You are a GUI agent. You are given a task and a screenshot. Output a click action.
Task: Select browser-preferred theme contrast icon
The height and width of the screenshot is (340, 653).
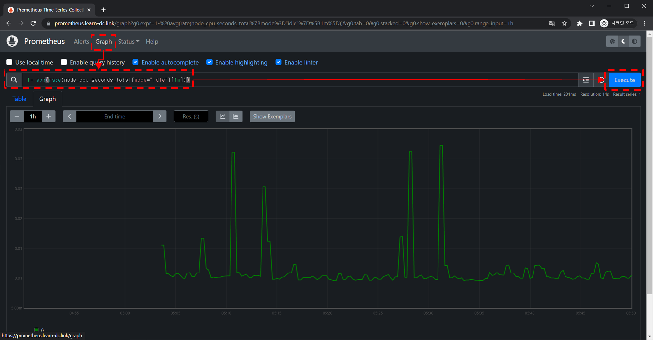[x=634, y=41]
